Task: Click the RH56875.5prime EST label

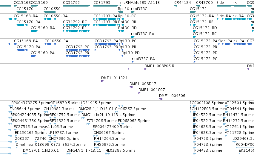Action: 109,145
